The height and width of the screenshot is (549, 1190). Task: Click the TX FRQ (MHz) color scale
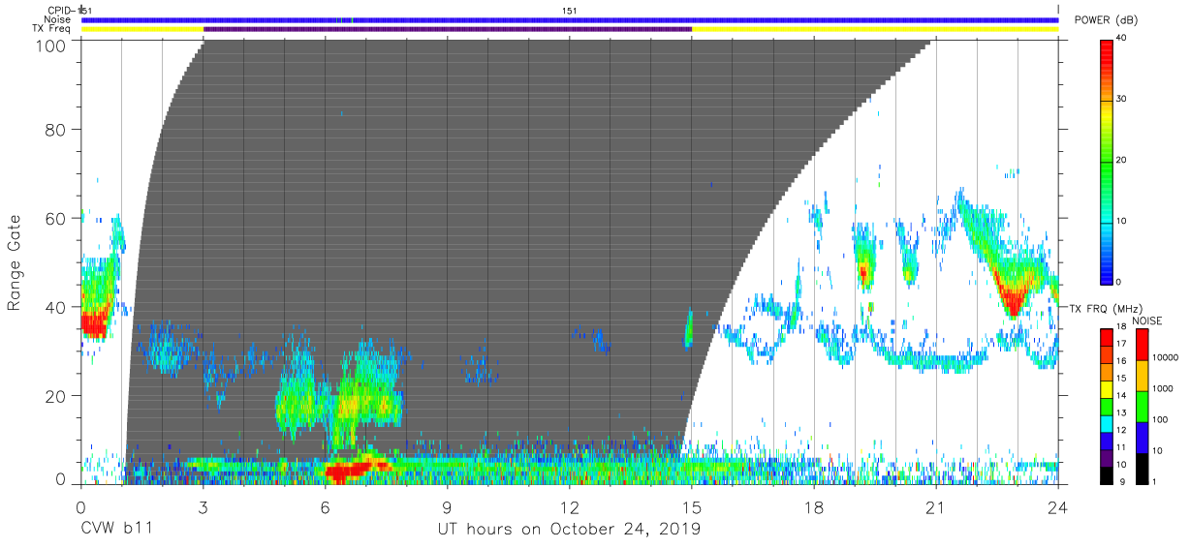[1107, 406]
